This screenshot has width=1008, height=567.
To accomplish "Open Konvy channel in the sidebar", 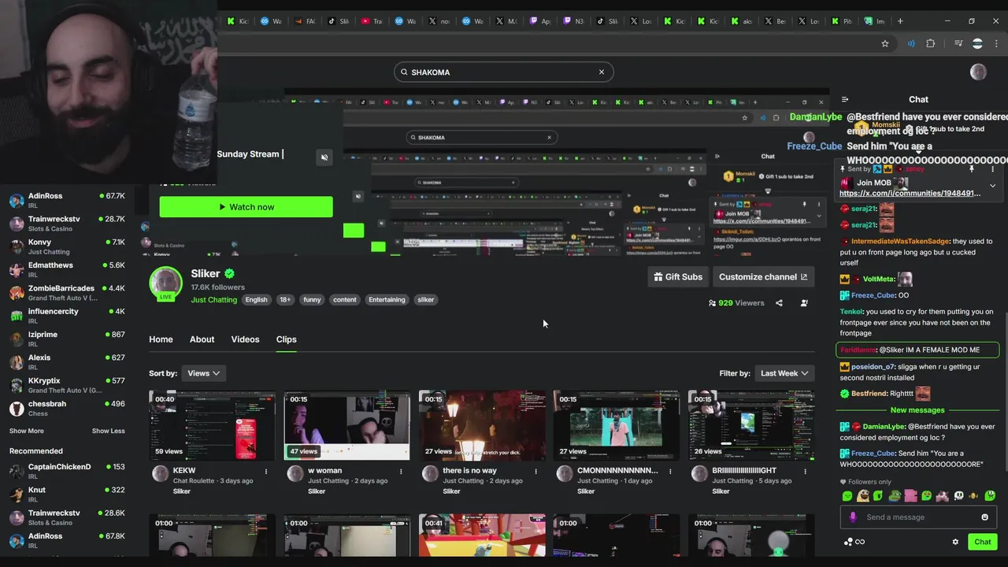I will click(67, 246).
